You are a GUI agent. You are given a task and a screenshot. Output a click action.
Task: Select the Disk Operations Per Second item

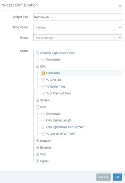click(65, 127)
